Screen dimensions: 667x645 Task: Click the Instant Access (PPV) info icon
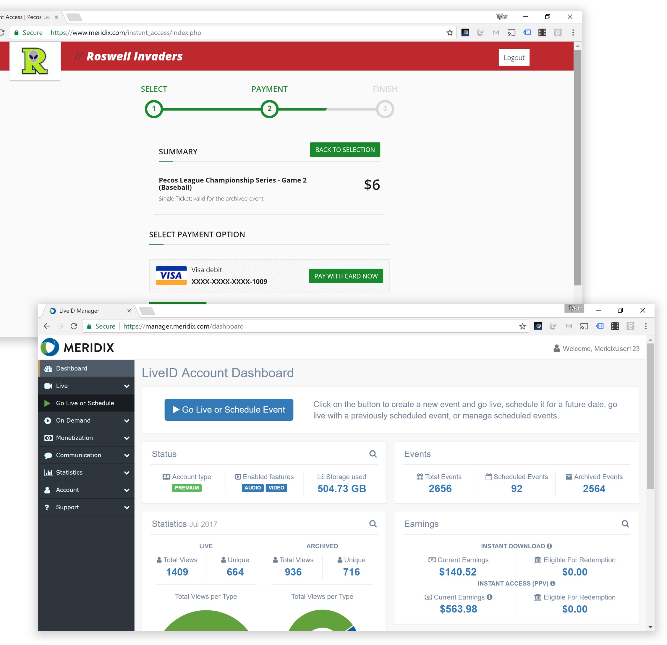pyautogui.click(x=553, y=583)
